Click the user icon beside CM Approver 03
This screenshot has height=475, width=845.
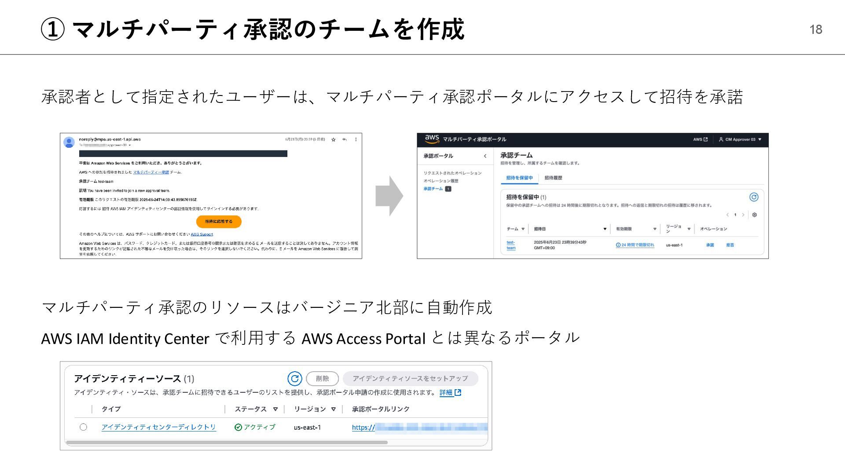coord(721,139)
